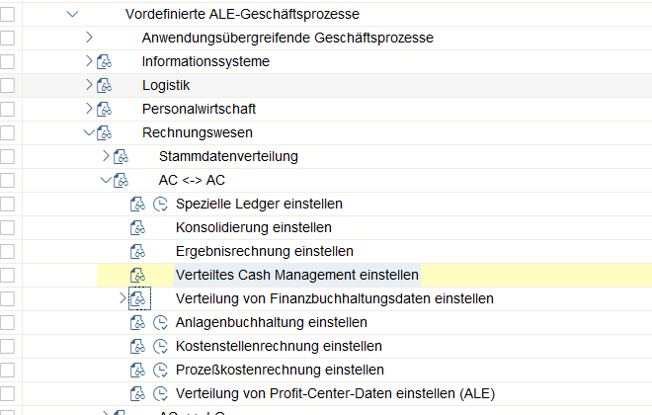
Task: Select Stammdatenverteilung tree entry
Action: pos(228,156)
